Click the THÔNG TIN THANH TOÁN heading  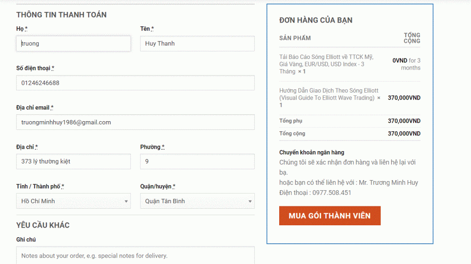coord(61,15)
